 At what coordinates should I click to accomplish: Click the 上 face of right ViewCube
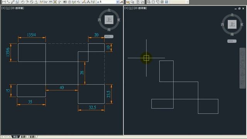click(232, 24)
